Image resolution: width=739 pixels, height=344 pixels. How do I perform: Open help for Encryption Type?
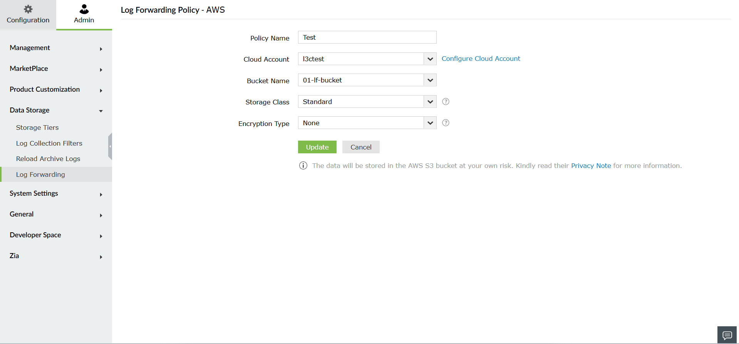click(446, 123)
